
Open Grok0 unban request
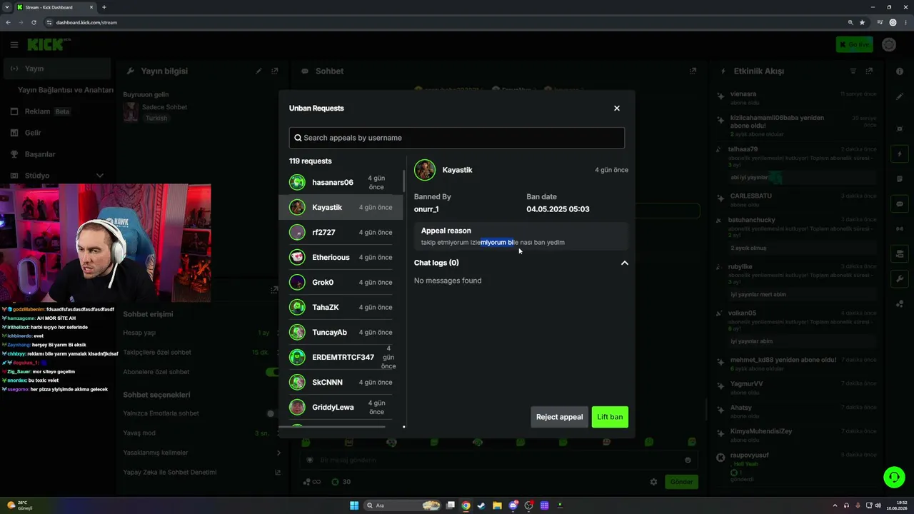341,282
